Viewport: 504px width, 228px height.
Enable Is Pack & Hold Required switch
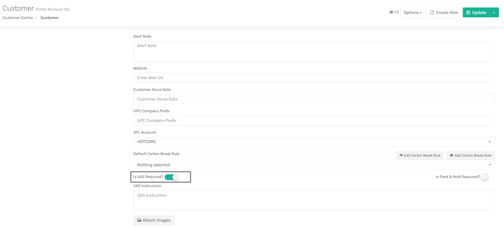pyautogui.click(x=488, y=177)
